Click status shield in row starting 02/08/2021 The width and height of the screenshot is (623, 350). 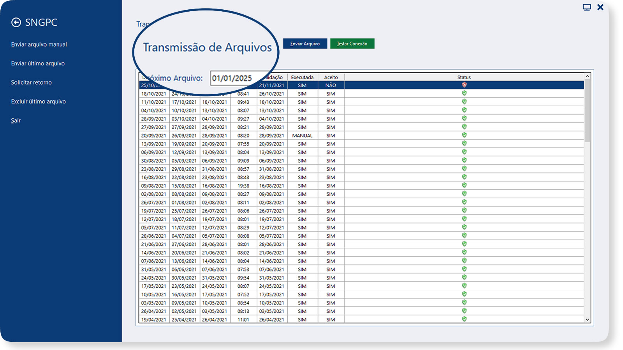pos(464,194)
